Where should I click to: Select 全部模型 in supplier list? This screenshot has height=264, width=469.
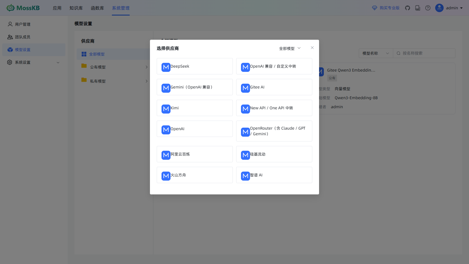(113, 54)
